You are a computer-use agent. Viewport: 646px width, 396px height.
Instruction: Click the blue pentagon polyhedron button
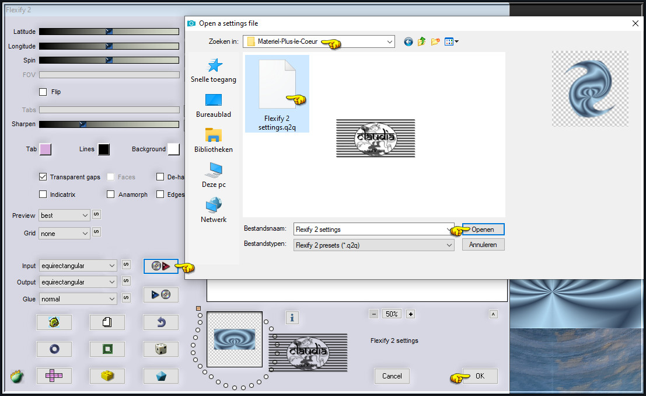160,376
